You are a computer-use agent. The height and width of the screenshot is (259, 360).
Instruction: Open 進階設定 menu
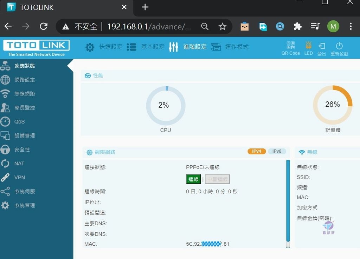click(195, 47)
